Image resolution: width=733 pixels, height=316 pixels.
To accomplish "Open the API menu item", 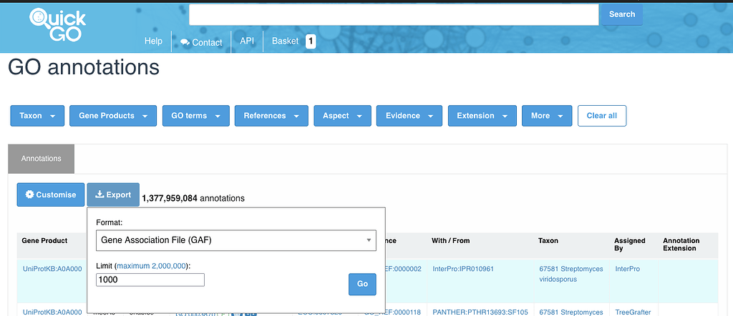I will [247, 41].
